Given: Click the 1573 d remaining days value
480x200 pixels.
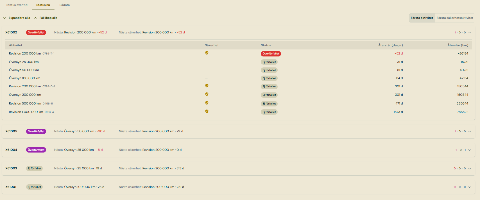Looking at the screenshot, I should pos(398,112).
